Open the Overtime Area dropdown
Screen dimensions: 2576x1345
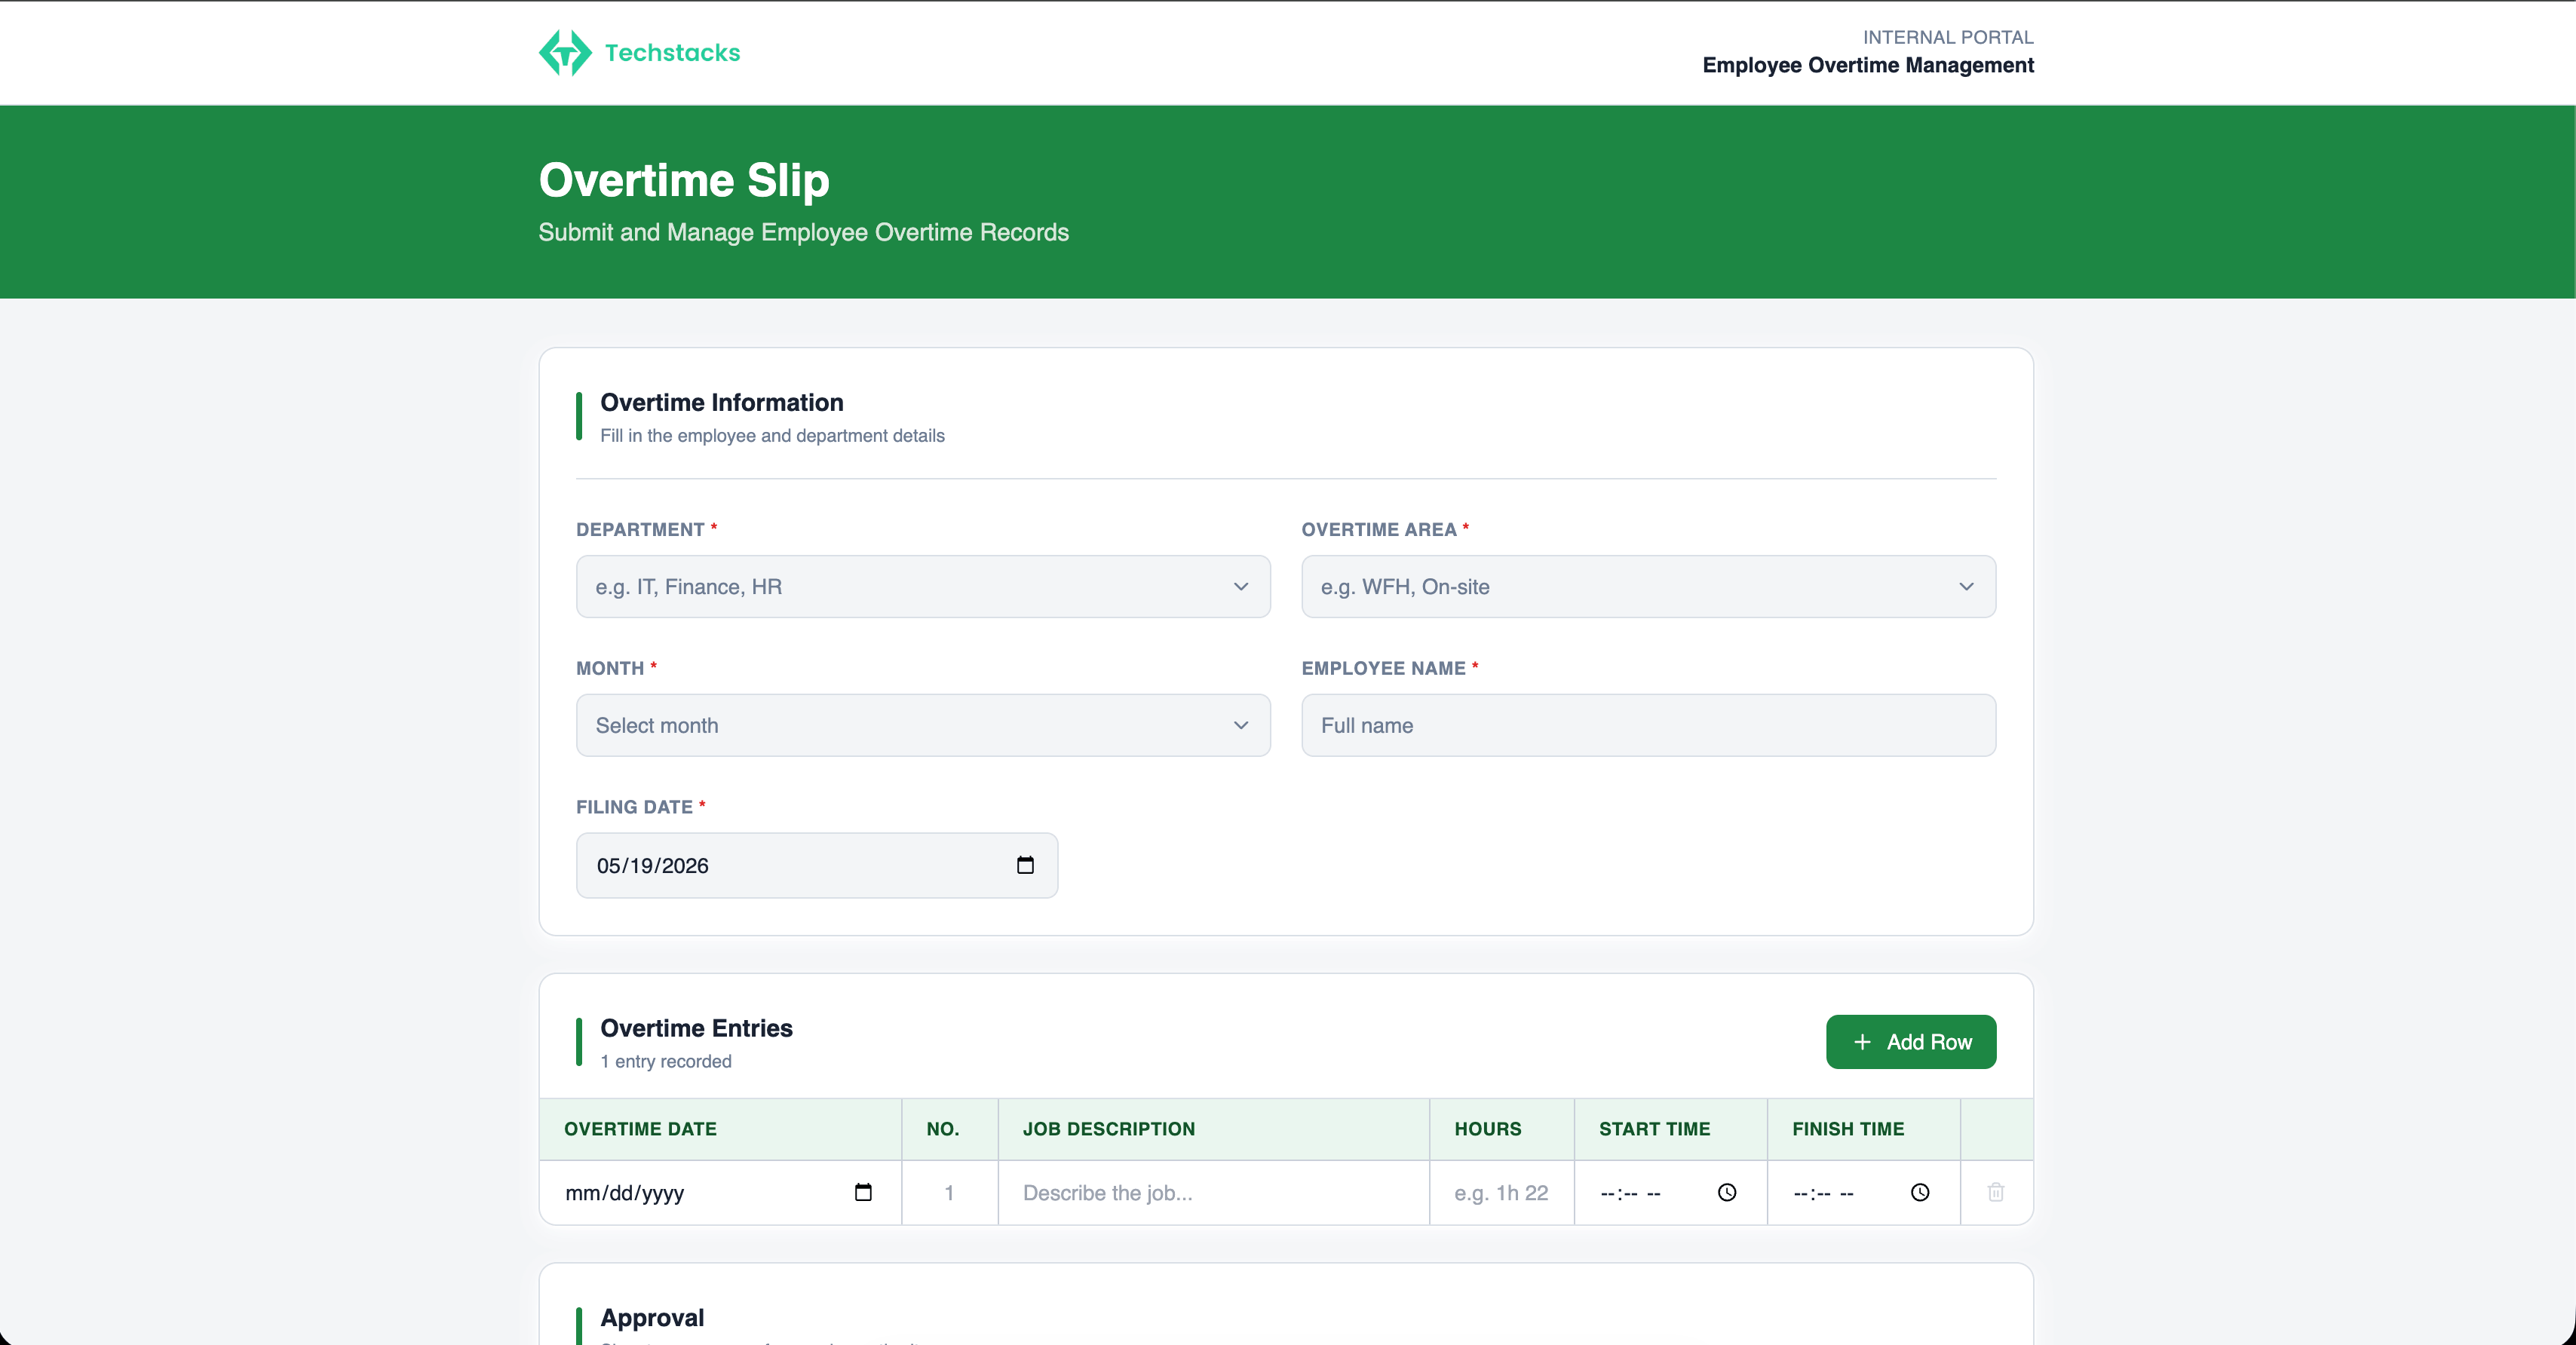(x=1648, y=587)
